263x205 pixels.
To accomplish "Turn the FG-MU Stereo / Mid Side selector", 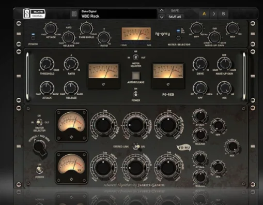I will tap(40, 147).
